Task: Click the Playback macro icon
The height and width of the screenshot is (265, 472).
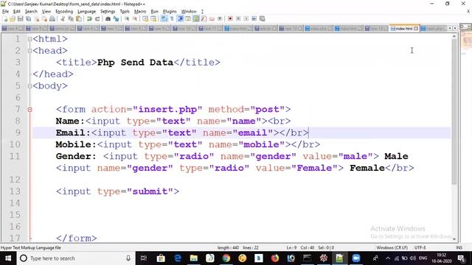Action: (x=246, y=18)
